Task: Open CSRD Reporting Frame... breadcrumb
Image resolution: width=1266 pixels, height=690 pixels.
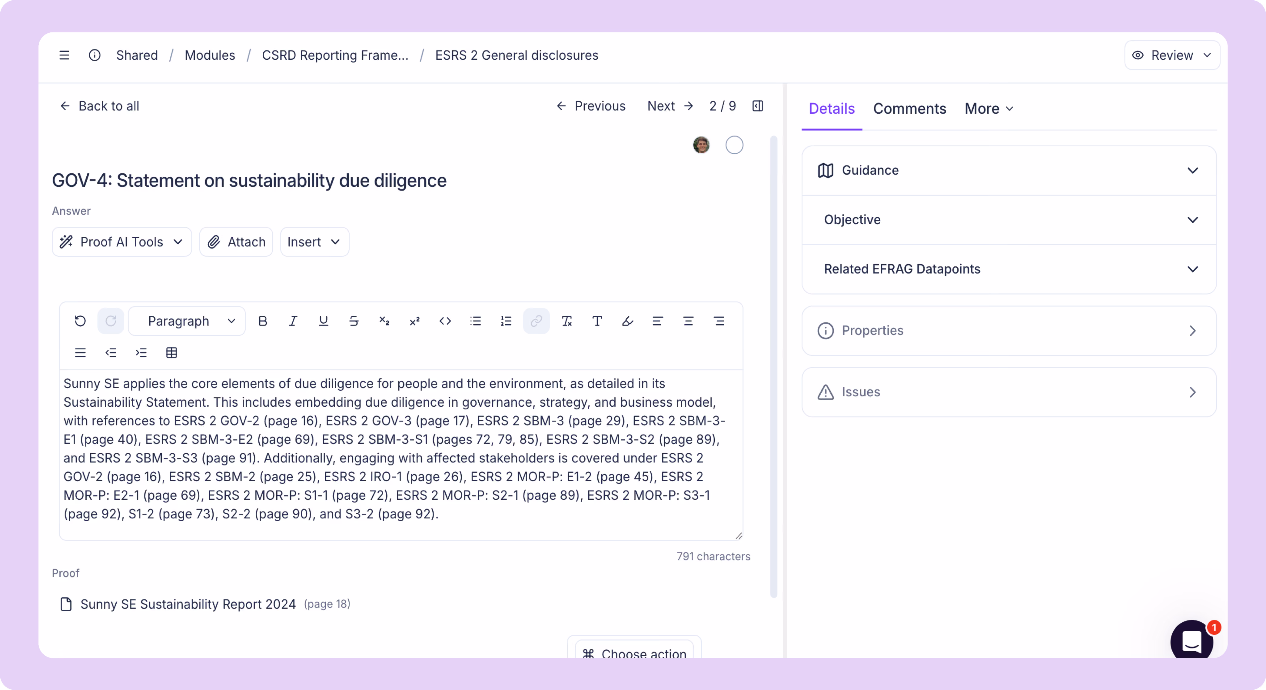Action: (335, 55)
